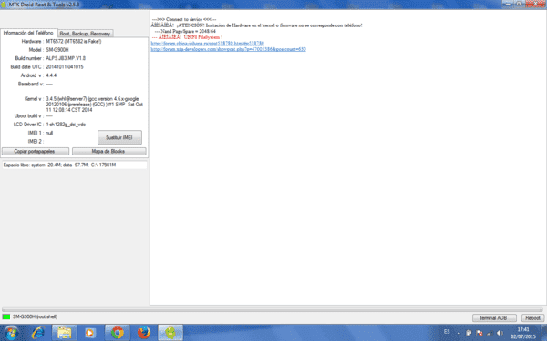Viewport: 547px width, 341px height.
Task: Open Firefox from taskbar
Action: 144,333
